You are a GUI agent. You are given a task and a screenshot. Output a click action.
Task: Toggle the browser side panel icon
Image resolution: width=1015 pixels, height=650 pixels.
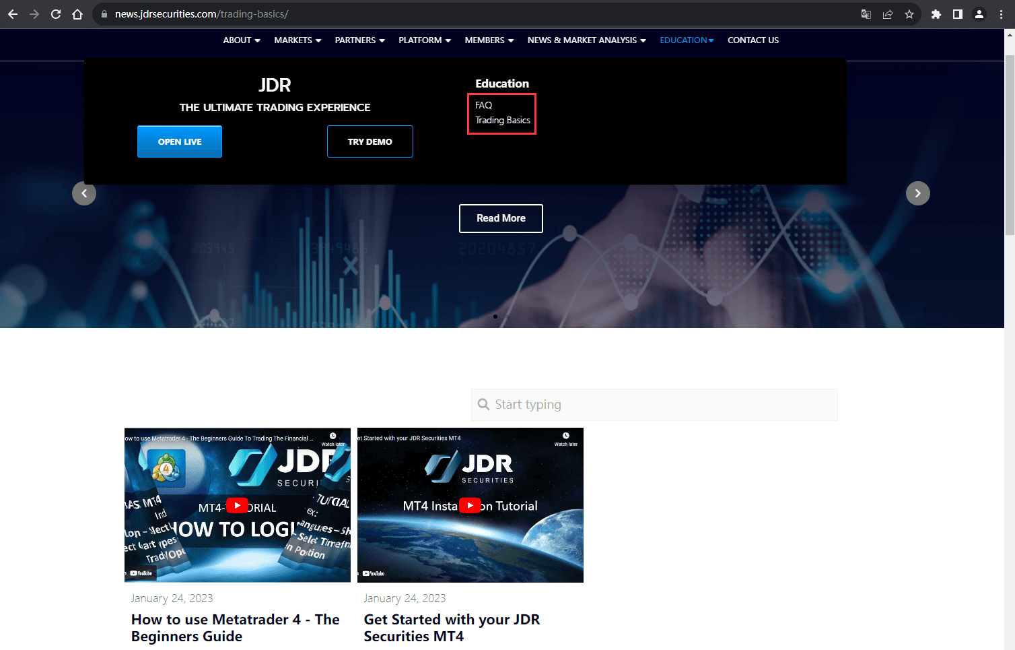coord(958,14)
